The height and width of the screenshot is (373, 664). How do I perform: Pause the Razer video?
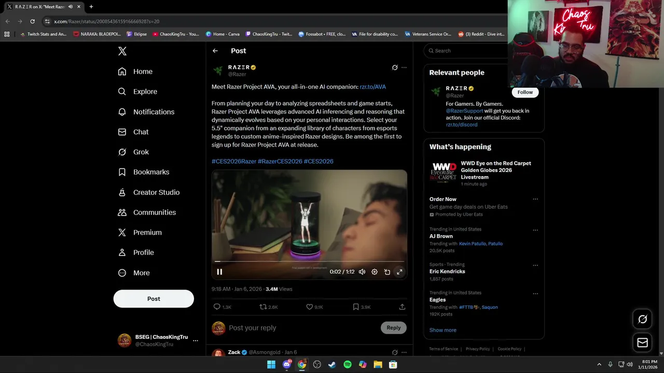click(219, 272)
